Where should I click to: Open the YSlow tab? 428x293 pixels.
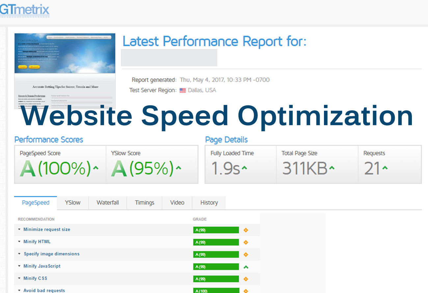pos(73,203)
